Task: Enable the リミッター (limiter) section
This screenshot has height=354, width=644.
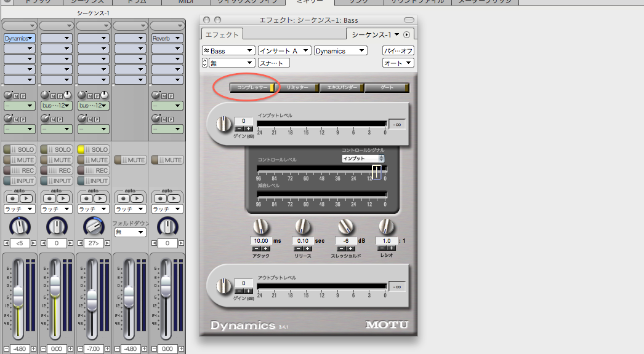Action: point(297,87)
